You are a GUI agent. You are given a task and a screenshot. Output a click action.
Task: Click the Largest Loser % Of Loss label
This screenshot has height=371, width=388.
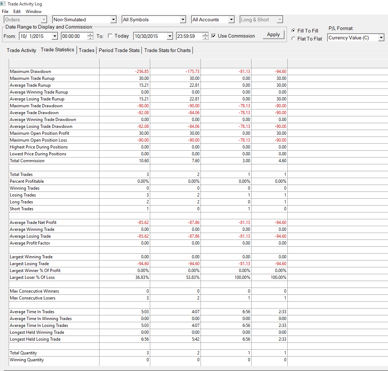tap(32, 278)
